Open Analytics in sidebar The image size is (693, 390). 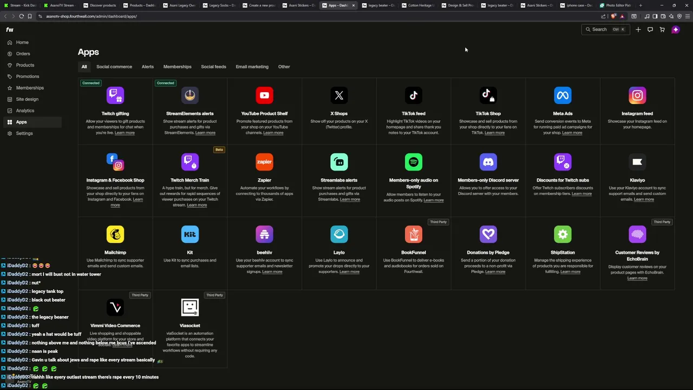[32, 110]
